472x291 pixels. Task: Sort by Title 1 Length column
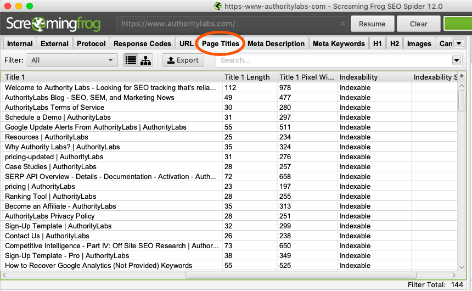(250, 77)
